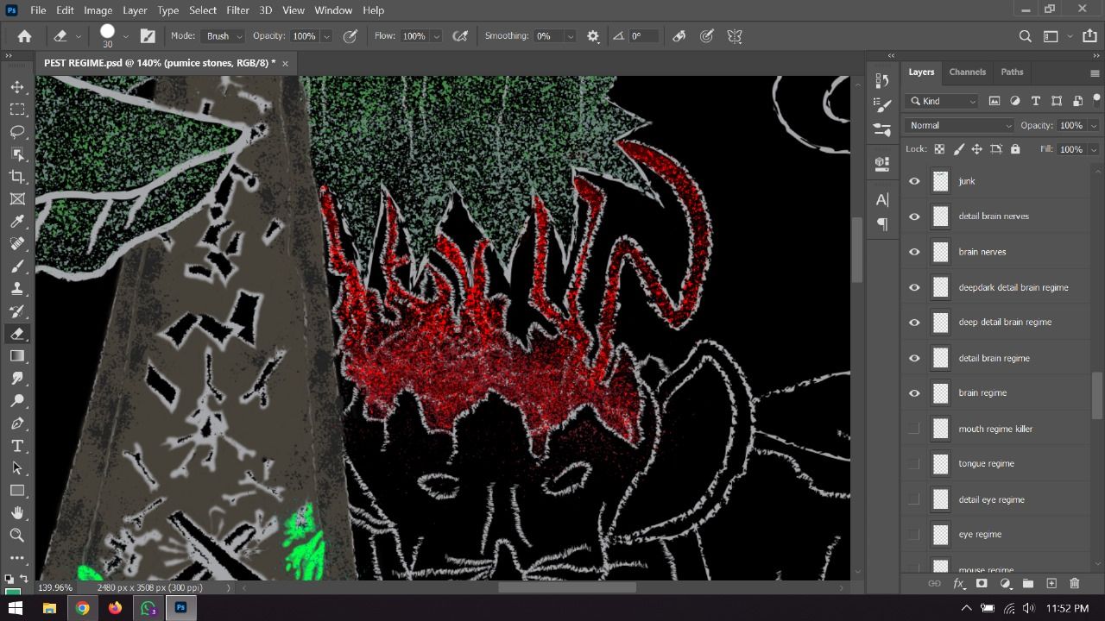
Task: Open Firefox from the taskbar
Action: (x=115, y=608)
